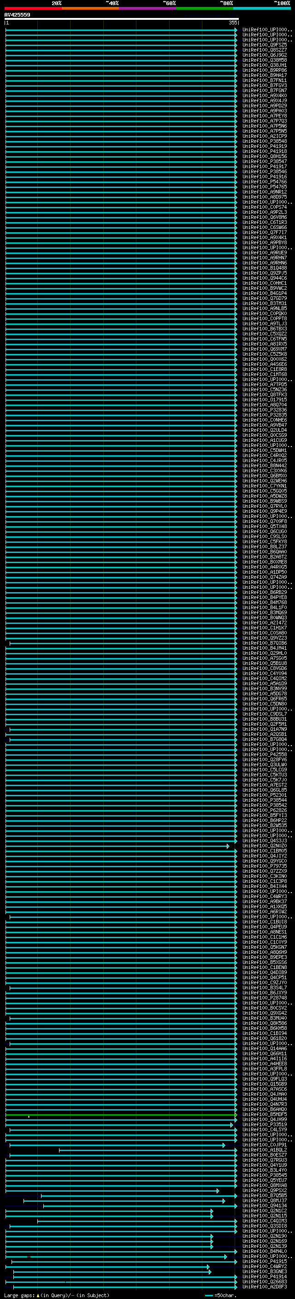Click the UniRef100_P62826 label

pos(265,811)
